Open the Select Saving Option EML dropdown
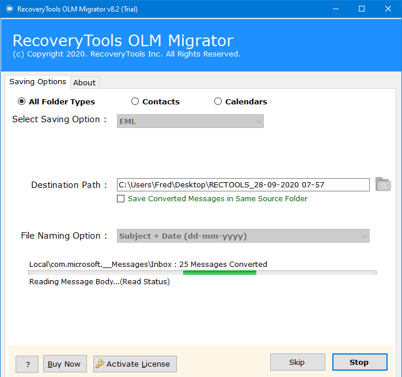The height and width of the screenshot is (377, 402). pos(190,121)
